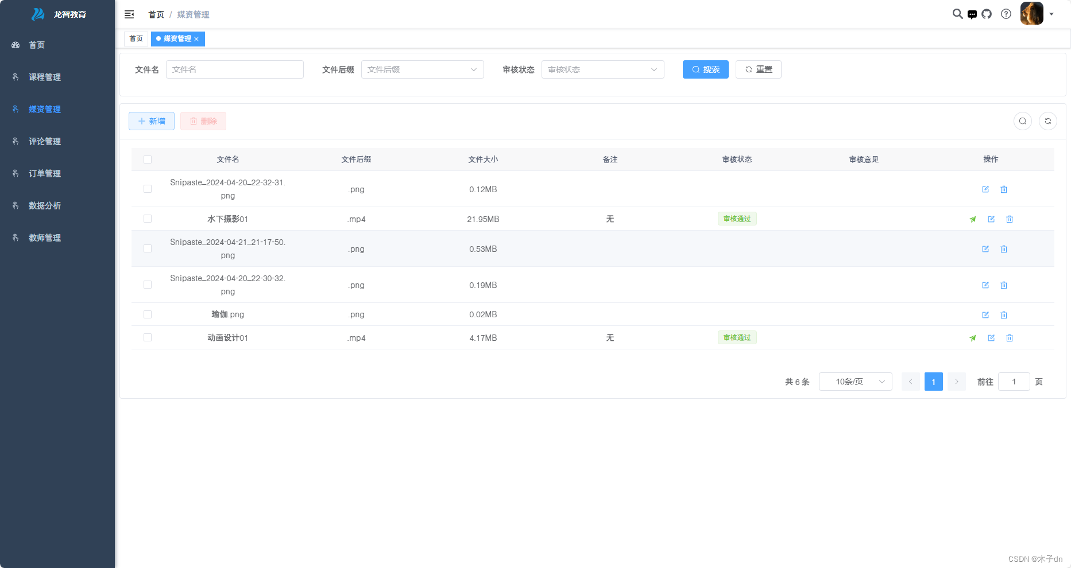Click the 4.17MB file size cell
1071x568 pixels.
(x=483, y=338)
